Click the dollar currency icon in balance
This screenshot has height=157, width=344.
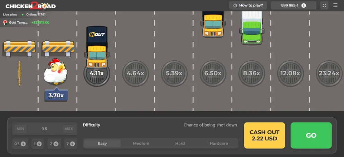[x=304, y=6]
